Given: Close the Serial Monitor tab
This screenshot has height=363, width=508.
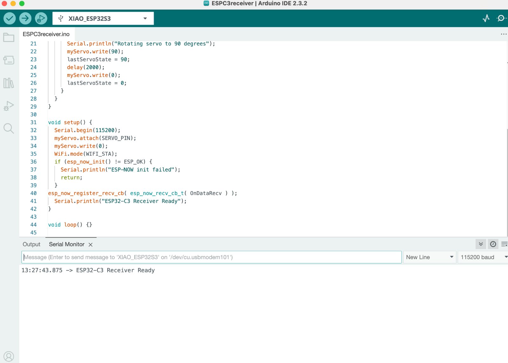Looking at the screenshot, I should point(90,245).
